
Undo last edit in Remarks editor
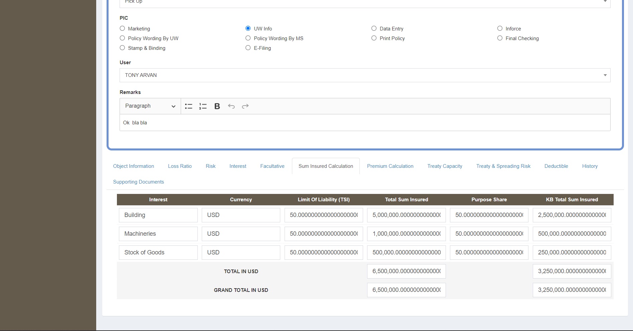(x=231, y=106)
